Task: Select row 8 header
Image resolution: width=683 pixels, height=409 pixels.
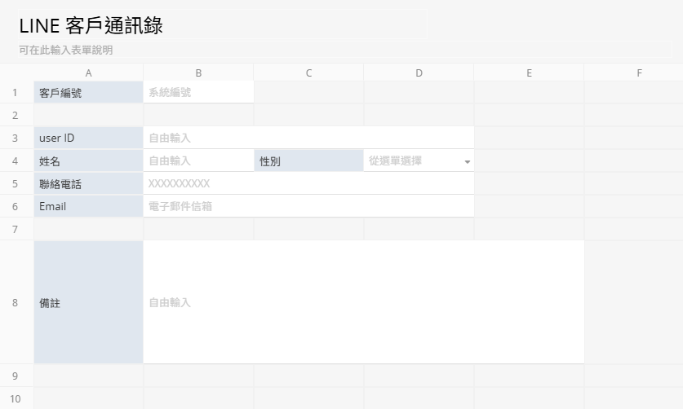Action: tap(16, 302)
